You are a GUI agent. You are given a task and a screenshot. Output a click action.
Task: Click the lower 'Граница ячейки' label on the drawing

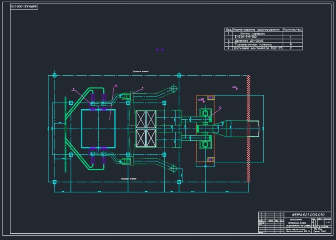pyautogui.click(x=129, y=179)
